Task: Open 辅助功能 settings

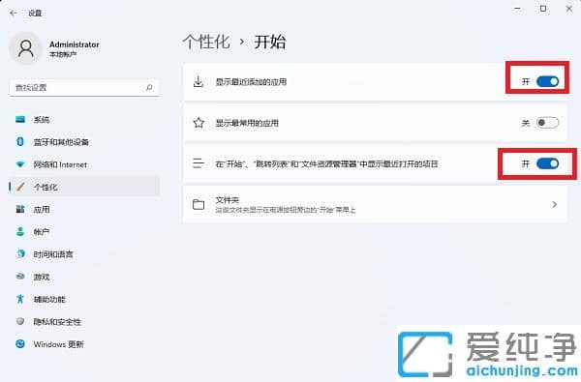Action: tap(84, 299)
